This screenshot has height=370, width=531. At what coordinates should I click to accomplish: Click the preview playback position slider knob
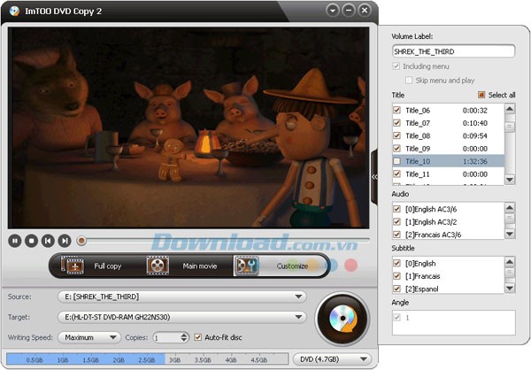pyautogui.click(x=81, y=241)
